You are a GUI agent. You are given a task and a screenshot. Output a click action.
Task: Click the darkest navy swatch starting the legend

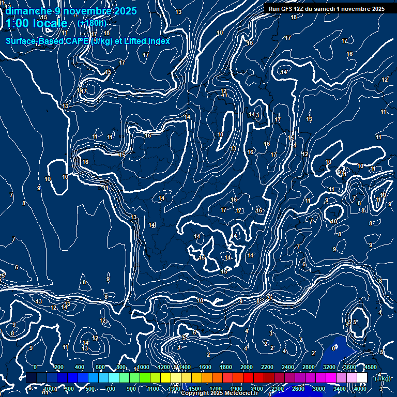pos(32,377)
